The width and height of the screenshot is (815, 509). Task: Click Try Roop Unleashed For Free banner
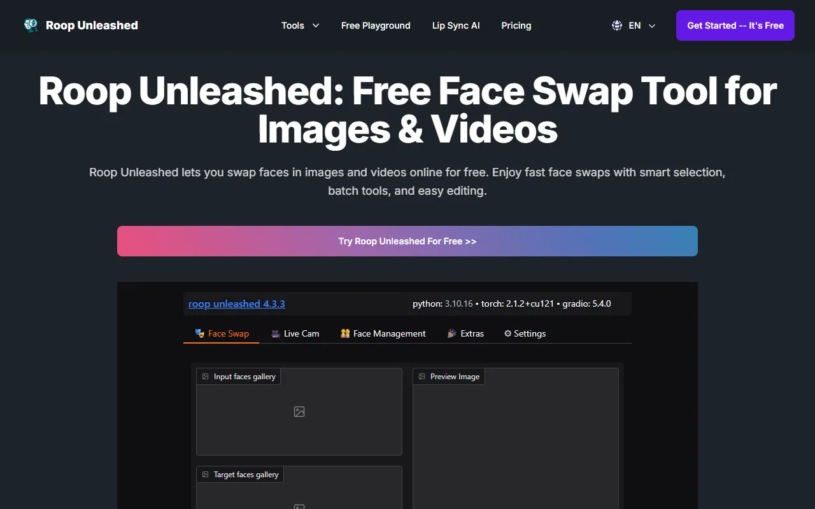(407, 241)
